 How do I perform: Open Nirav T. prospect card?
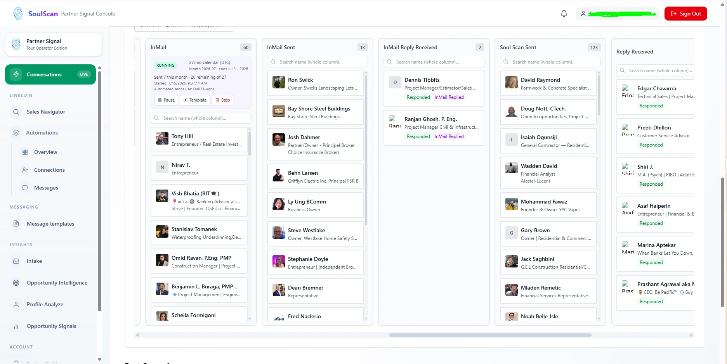[x=199, y=168]
